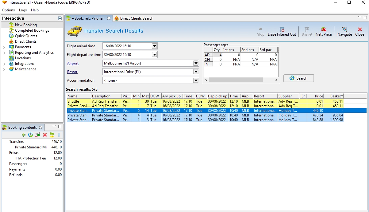Expand the Reporting and Analytics node

click(x=4, y=53)
